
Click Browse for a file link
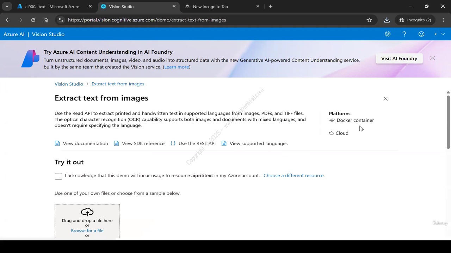click(87, 231)
